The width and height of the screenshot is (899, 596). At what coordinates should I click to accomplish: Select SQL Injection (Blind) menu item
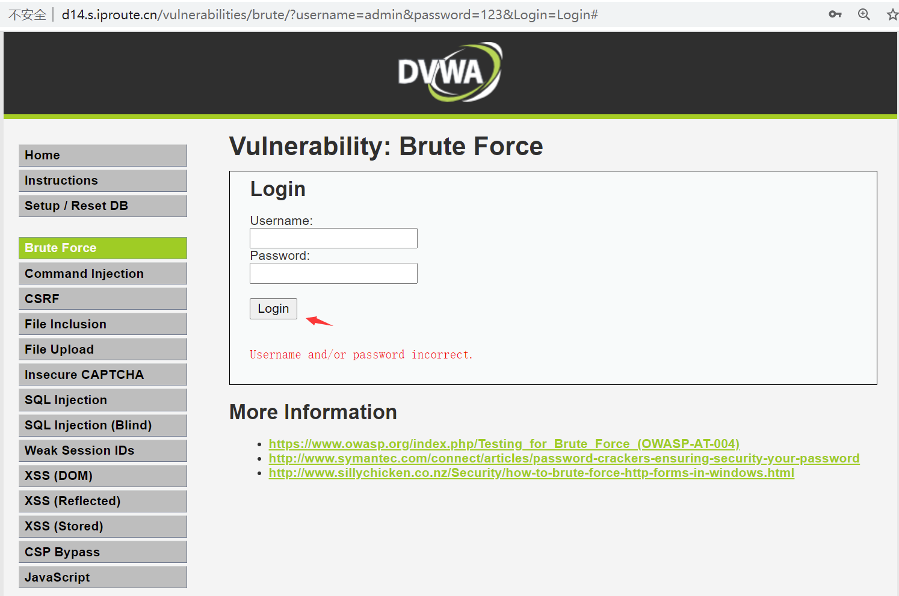coord(103,425)
